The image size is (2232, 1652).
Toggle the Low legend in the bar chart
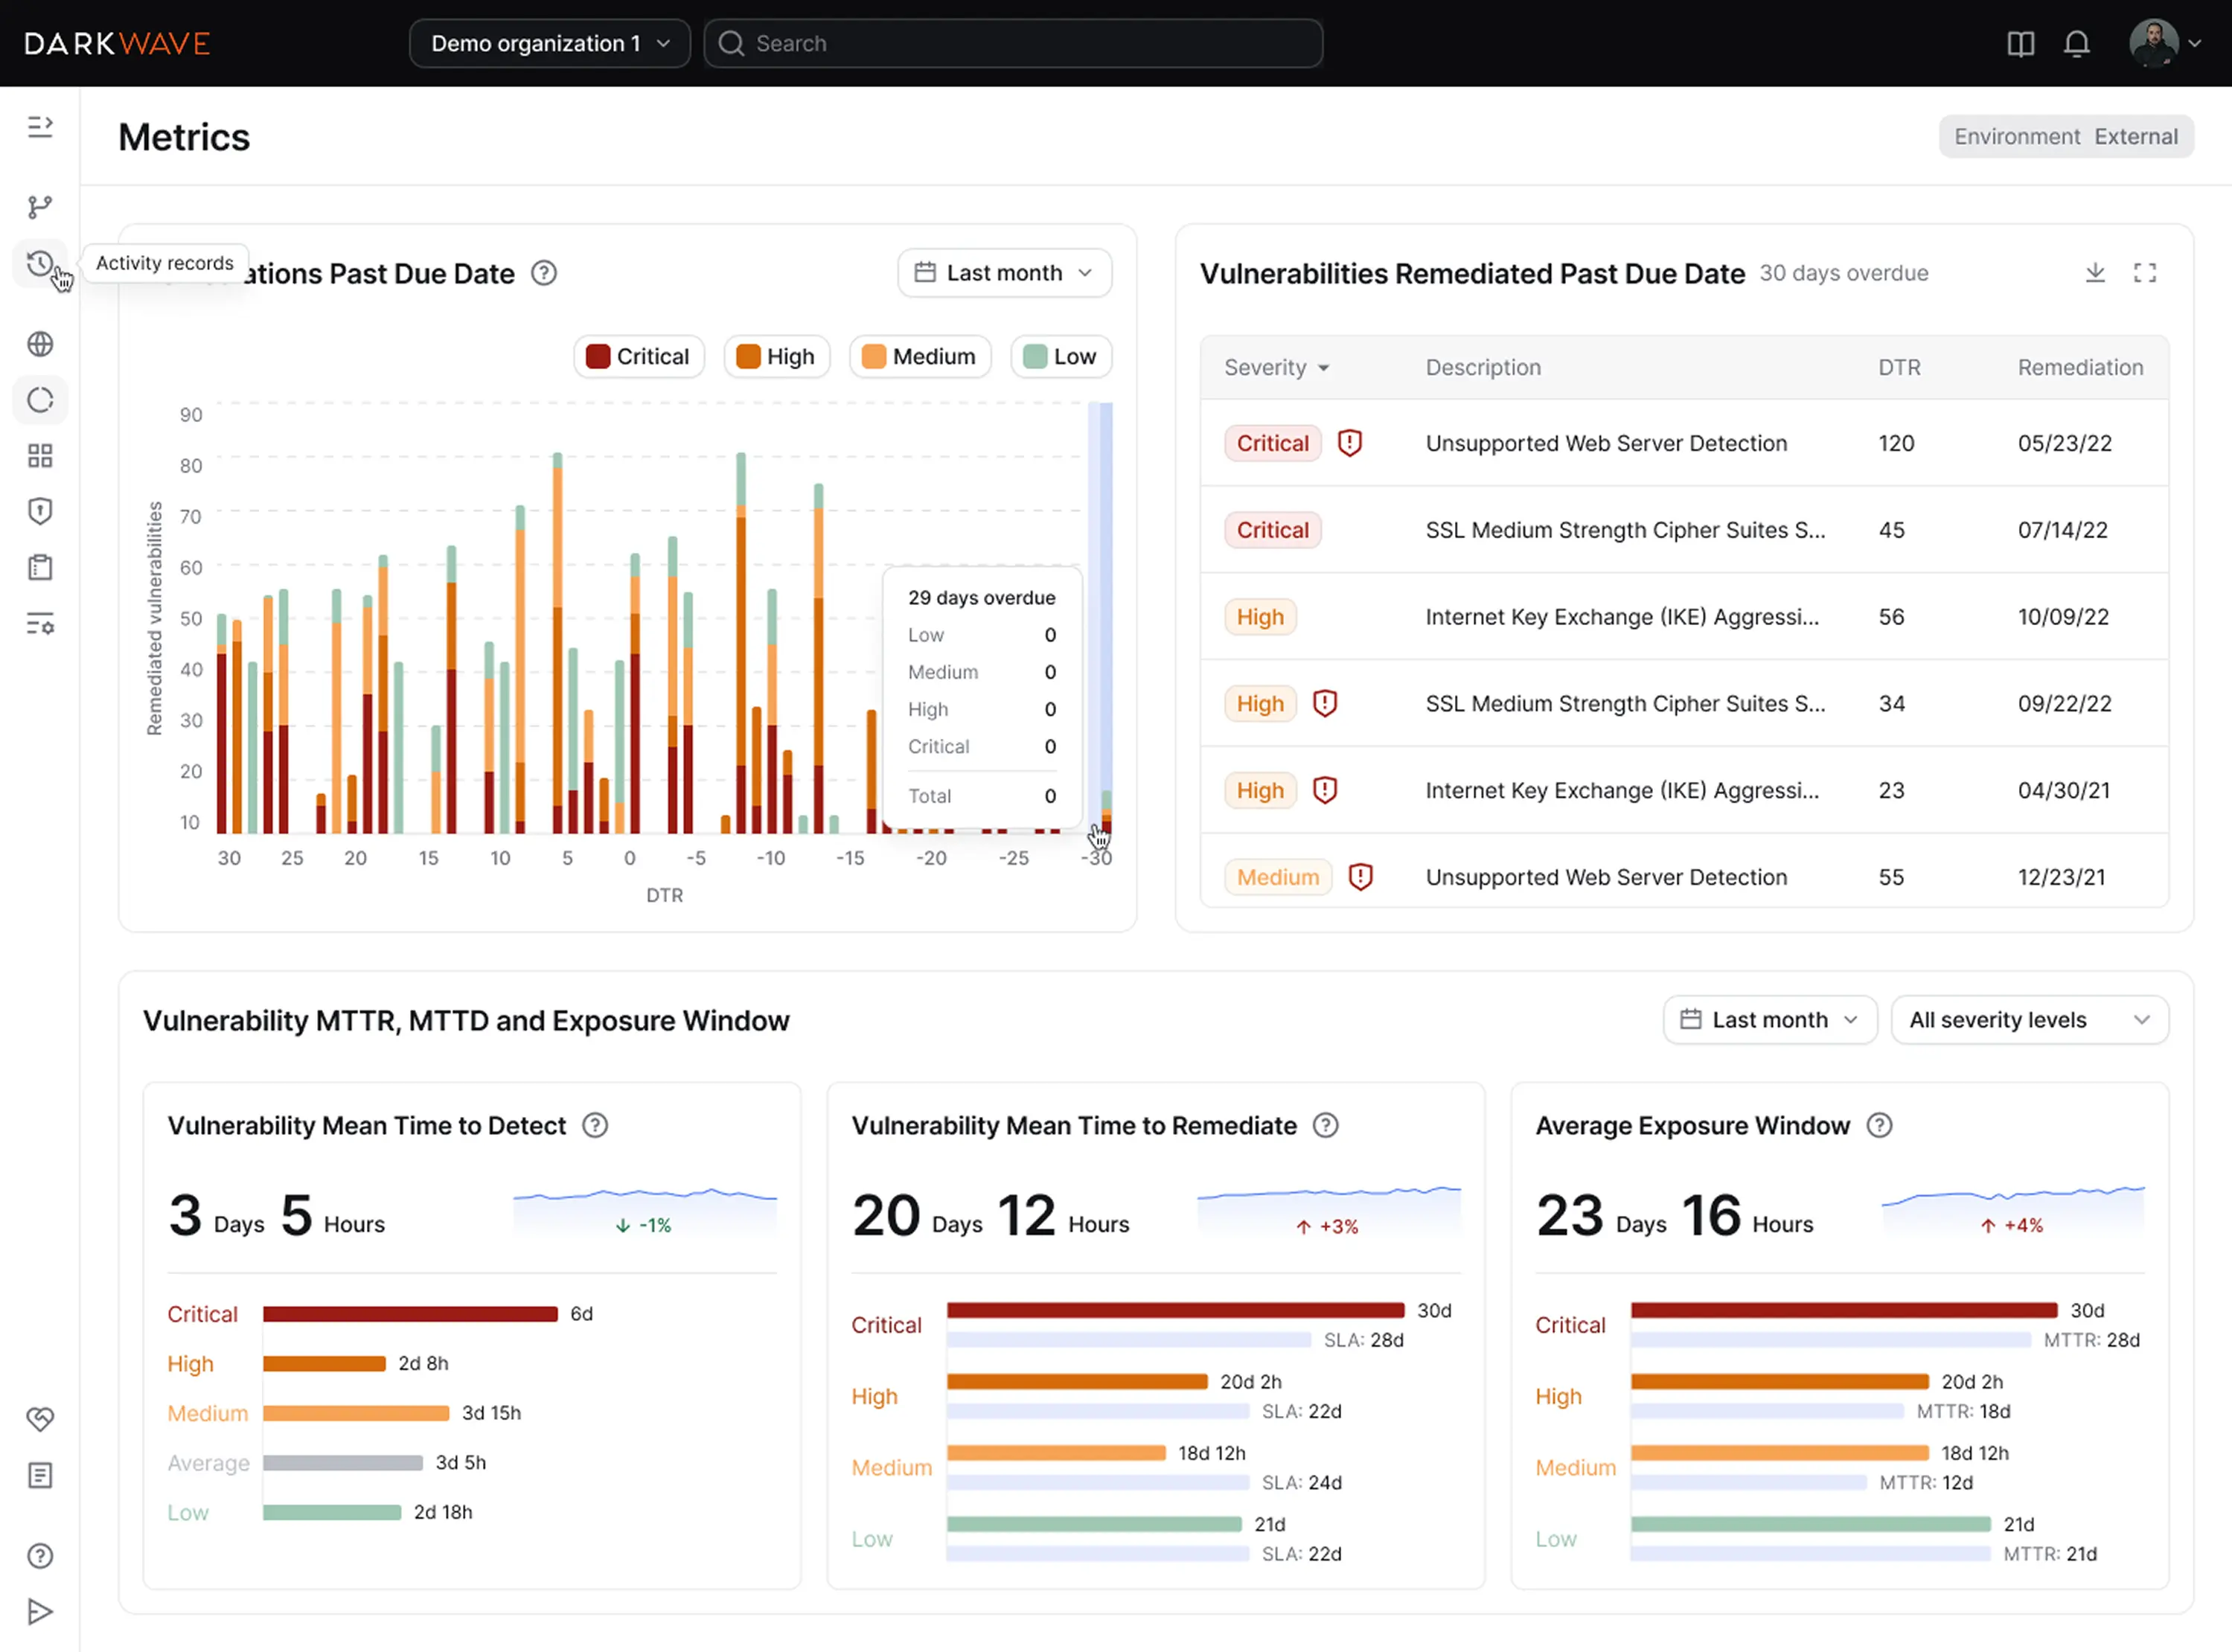pos(1060,356)
